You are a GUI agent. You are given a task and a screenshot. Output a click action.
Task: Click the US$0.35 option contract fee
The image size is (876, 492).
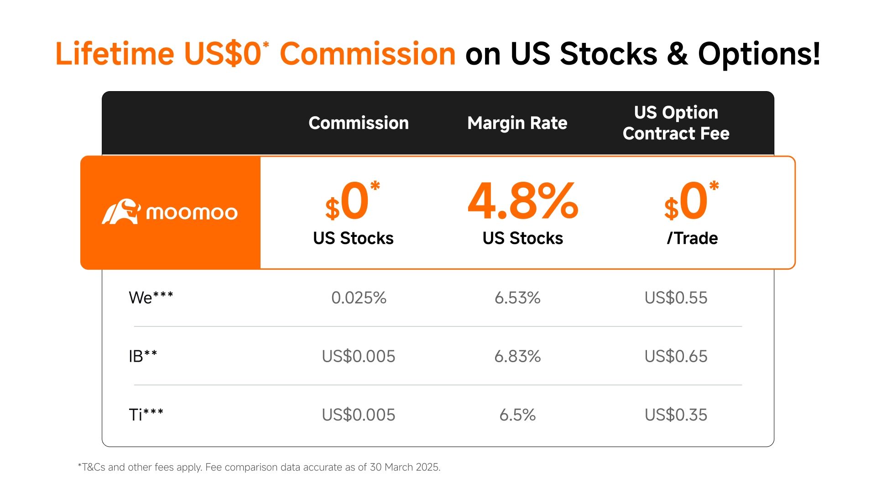(676, 415)
